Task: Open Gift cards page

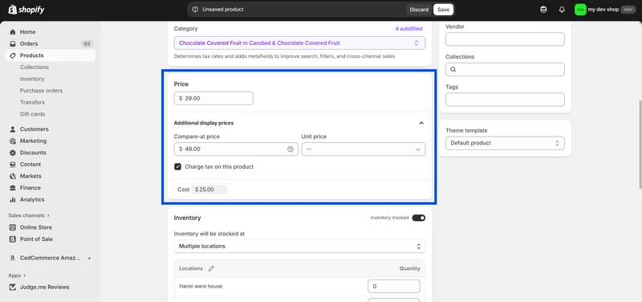Action: 32,114
